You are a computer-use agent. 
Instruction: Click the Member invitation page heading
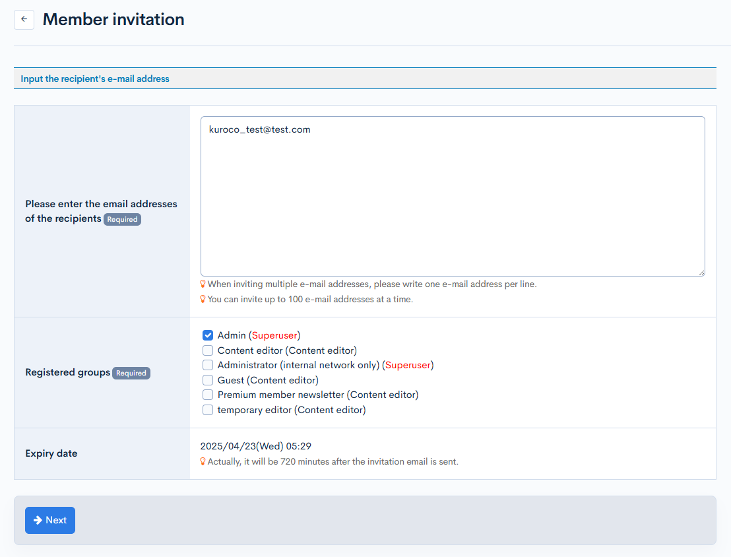tap(113, 20)
